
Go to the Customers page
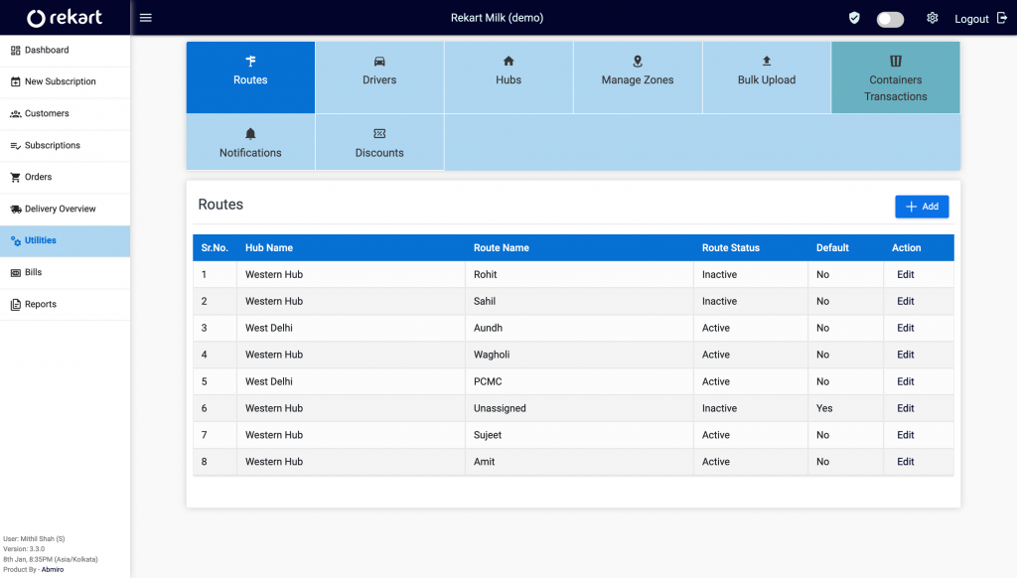point(65,114)
